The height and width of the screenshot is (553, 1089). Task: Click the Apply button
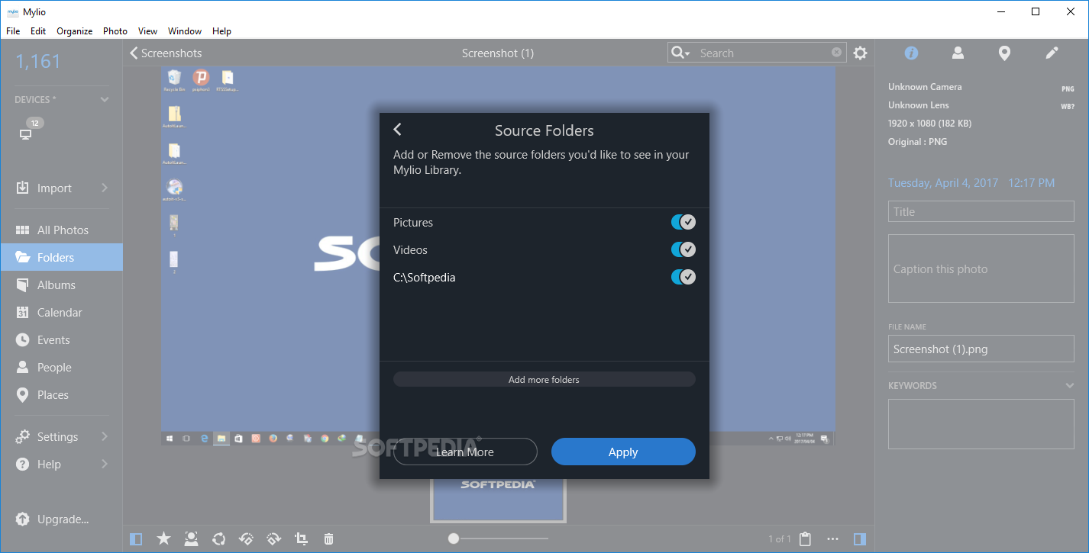click(x=623, y=452)
